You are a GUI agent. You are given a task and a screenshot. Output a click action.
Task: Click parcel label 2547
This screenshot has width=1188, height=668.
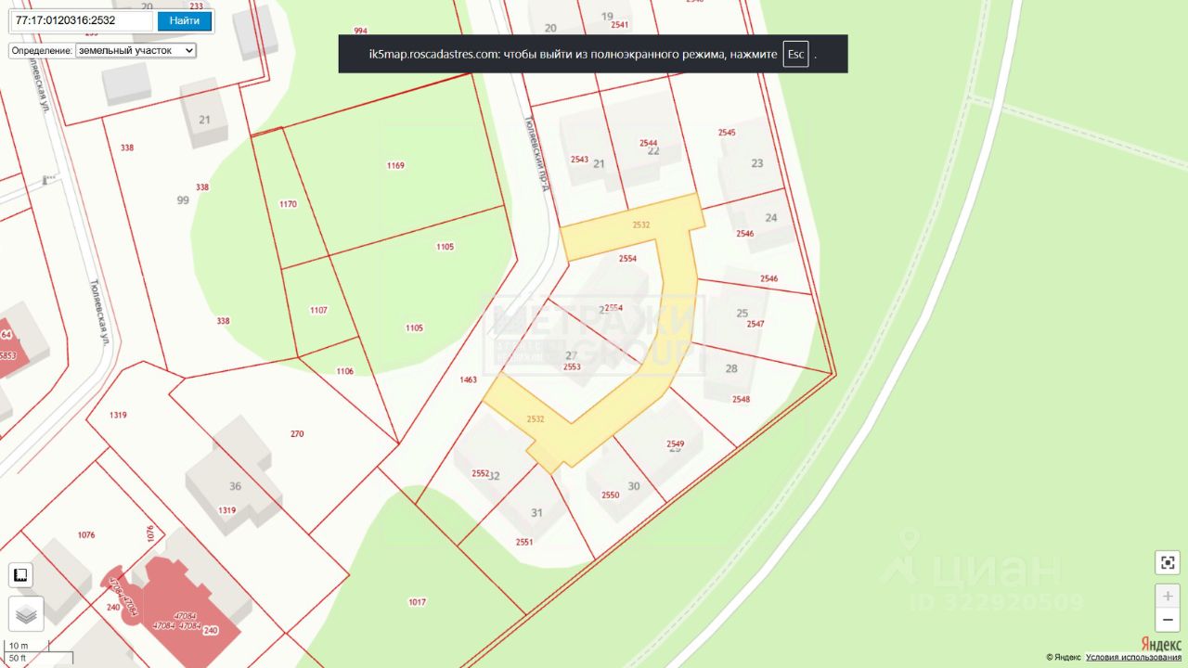coord(755,324)
